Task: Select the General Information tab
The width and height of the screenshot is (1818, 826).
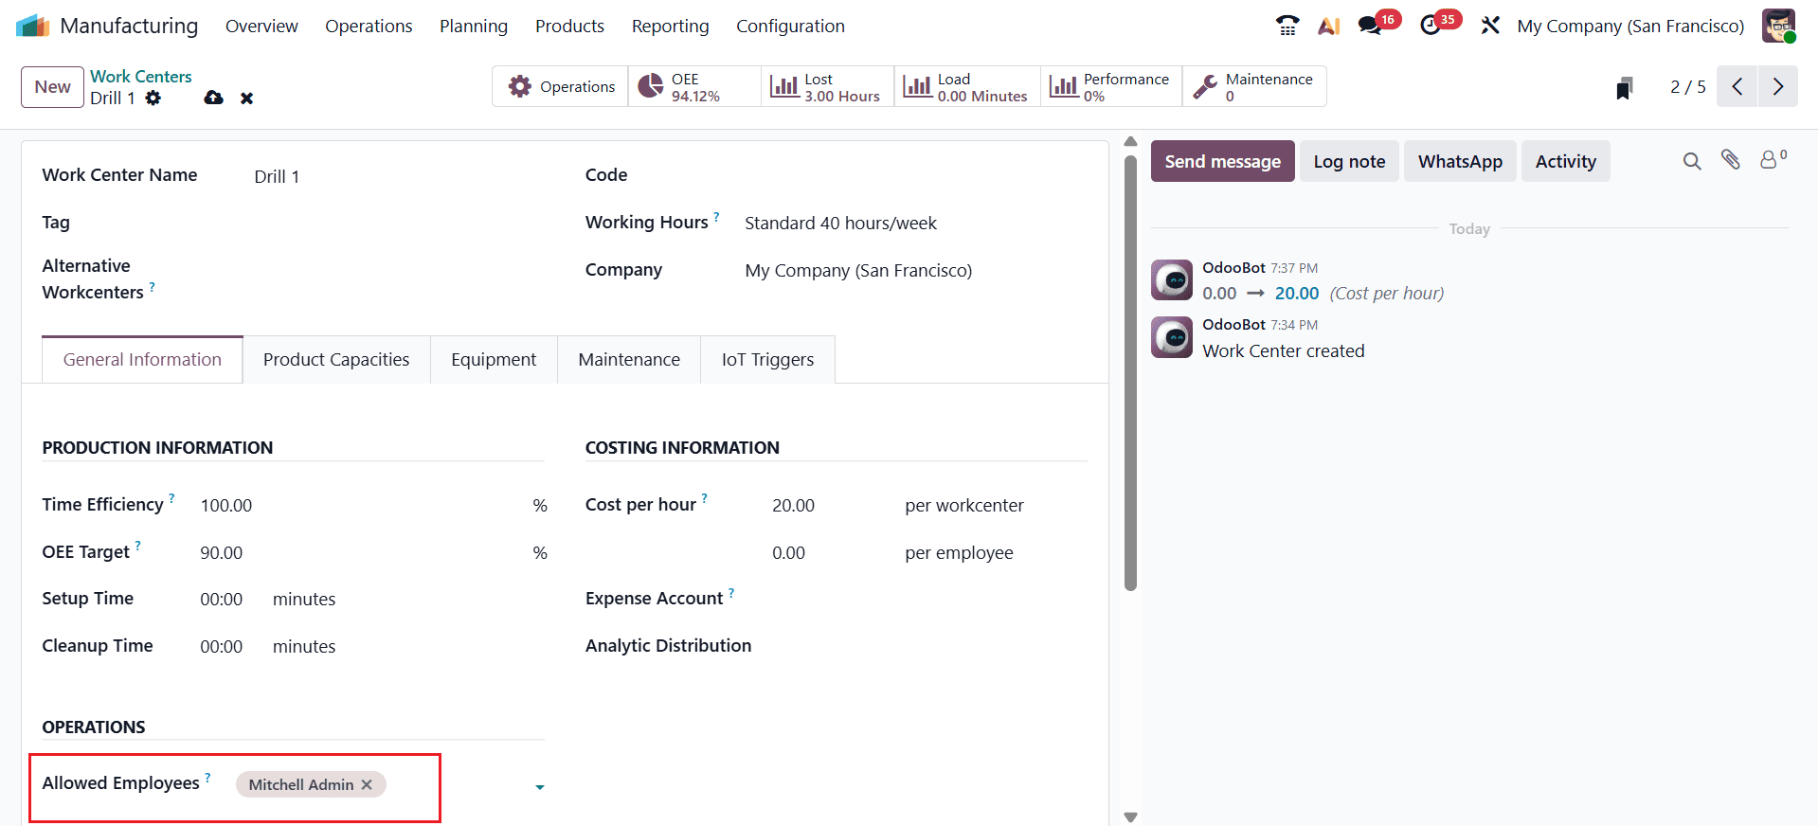Action: (142, 360)
